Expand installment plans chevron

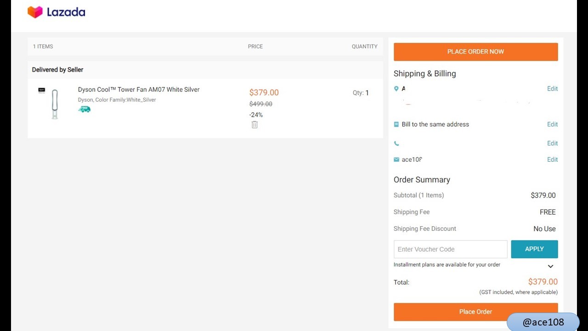(x=550, y=266)
